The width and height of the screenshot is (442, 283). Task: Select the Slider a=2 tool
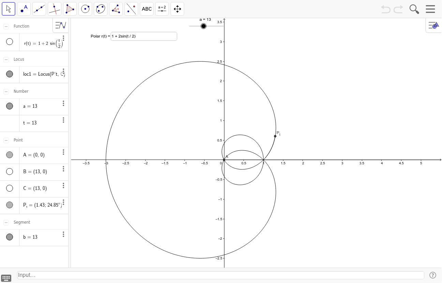[x=162, y=9]
